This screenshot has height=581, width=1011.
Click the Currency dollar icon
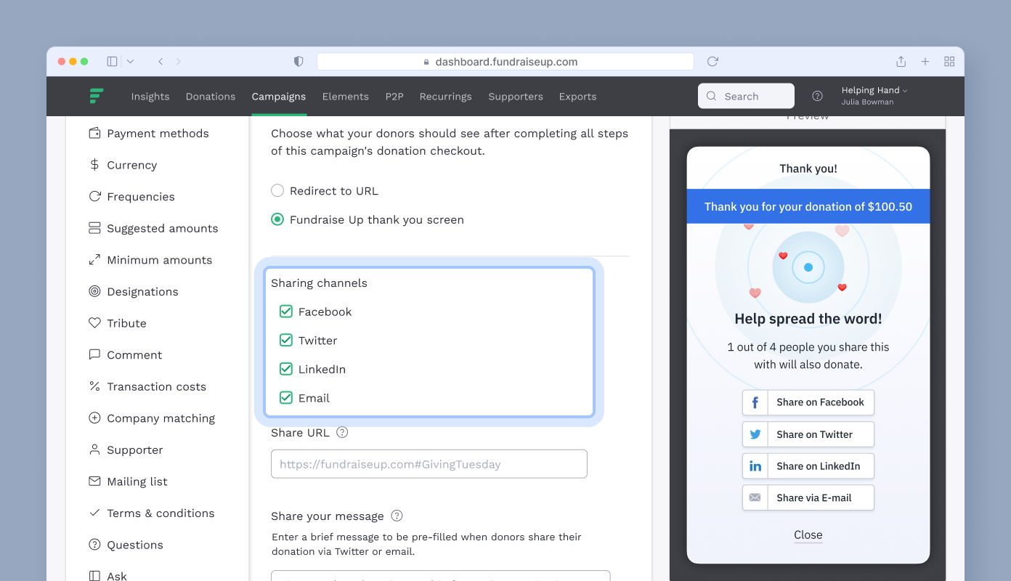tap(94, 165)
